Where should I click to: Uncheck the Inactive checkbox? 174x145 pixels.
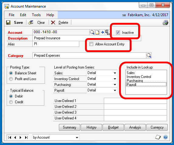(118, 33)
